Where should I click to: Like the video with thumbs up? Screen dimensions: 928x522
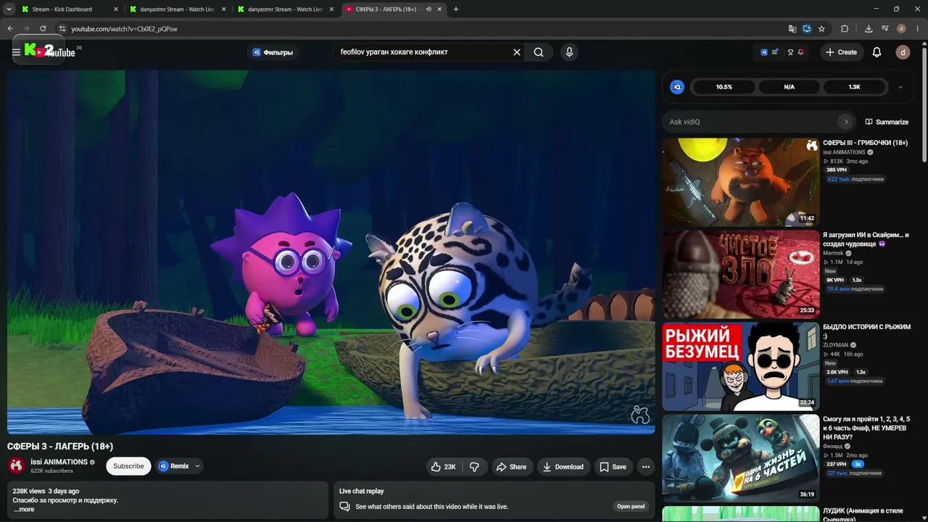coord(444,467)
